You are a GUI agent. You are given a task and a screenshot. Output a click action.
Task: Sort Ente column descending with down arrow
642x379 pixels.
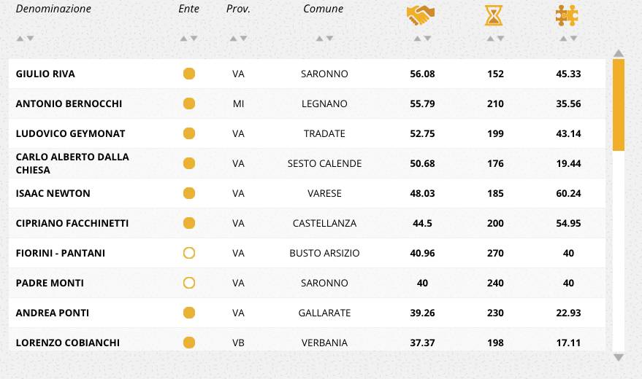194,39
